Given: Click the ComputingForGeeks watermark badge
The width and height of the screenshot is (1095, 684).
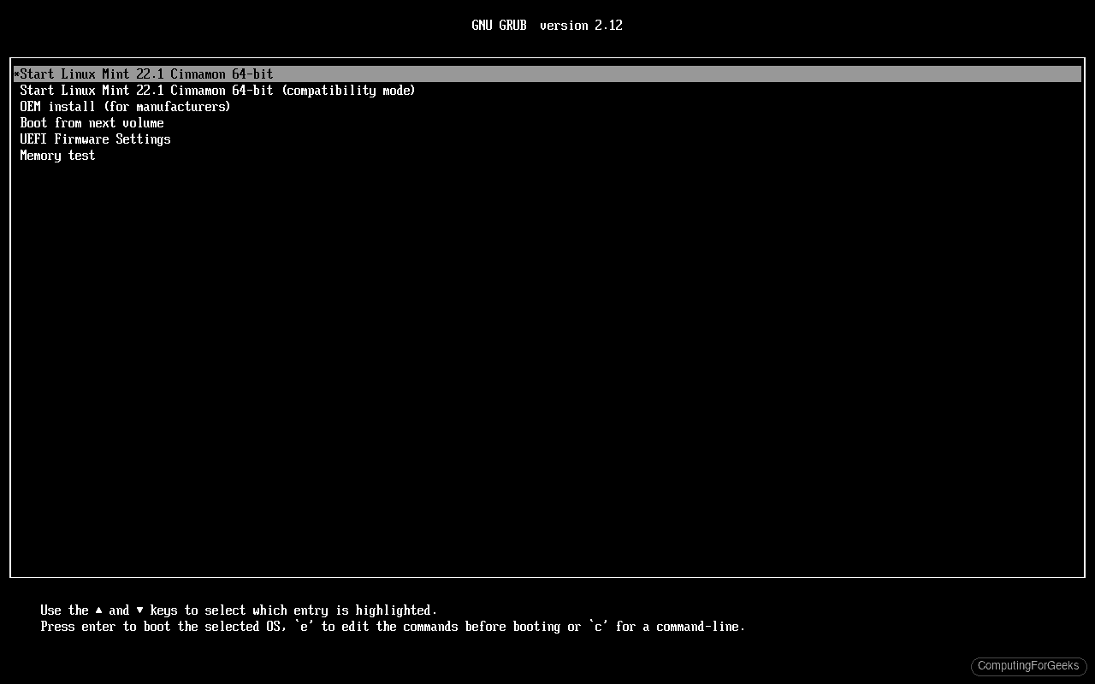Looking at the screenshot, I should tap(1028, 666).
